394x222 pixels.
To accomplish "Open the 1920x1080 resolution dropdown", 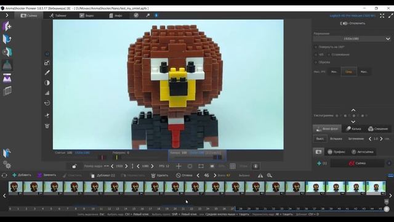I will pos(352,39).
